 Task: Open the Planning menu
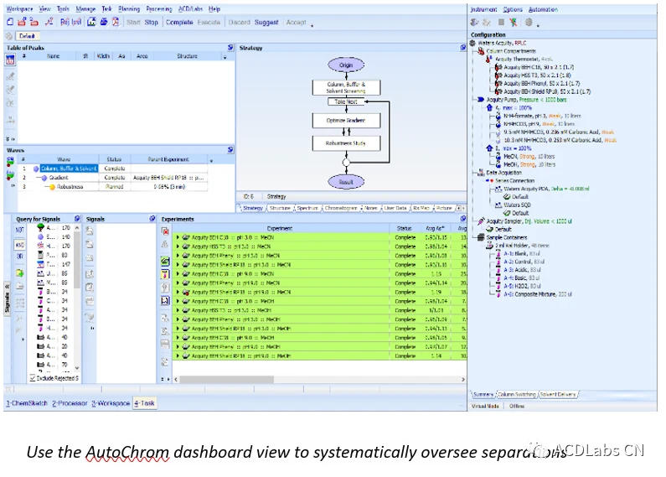pyautogui.click(x=129, y=9)
